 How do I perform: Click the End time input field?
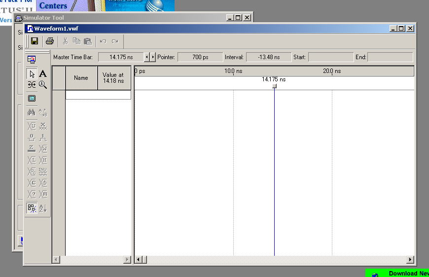tap(390, 57)
